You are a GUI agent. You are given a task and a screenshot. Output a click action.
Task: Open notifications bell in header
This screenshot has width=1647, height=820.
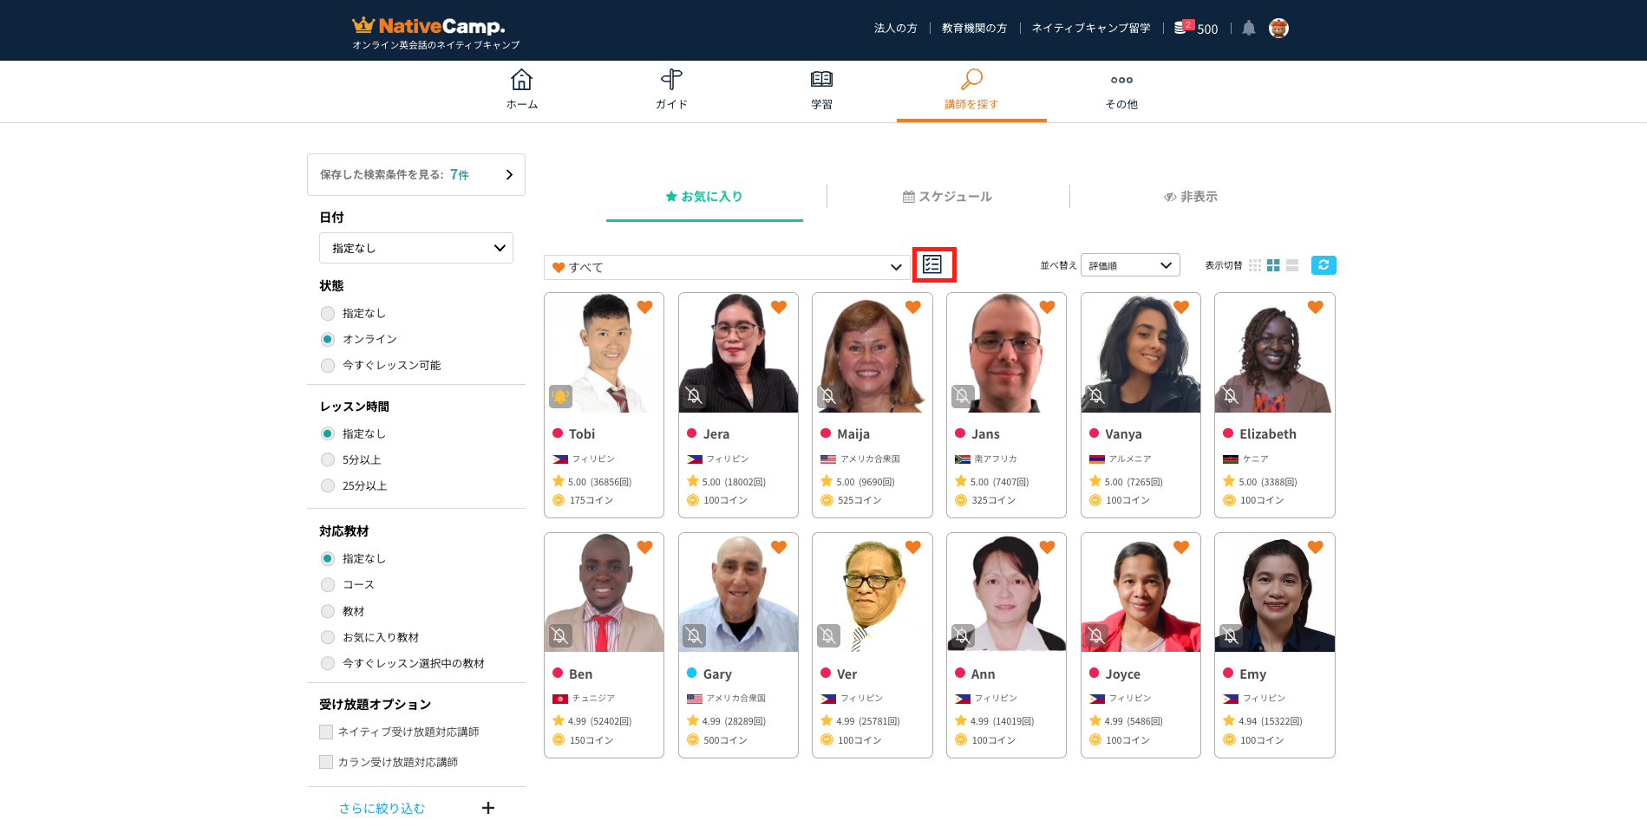pyautogui.click(x=1248, y=29)
